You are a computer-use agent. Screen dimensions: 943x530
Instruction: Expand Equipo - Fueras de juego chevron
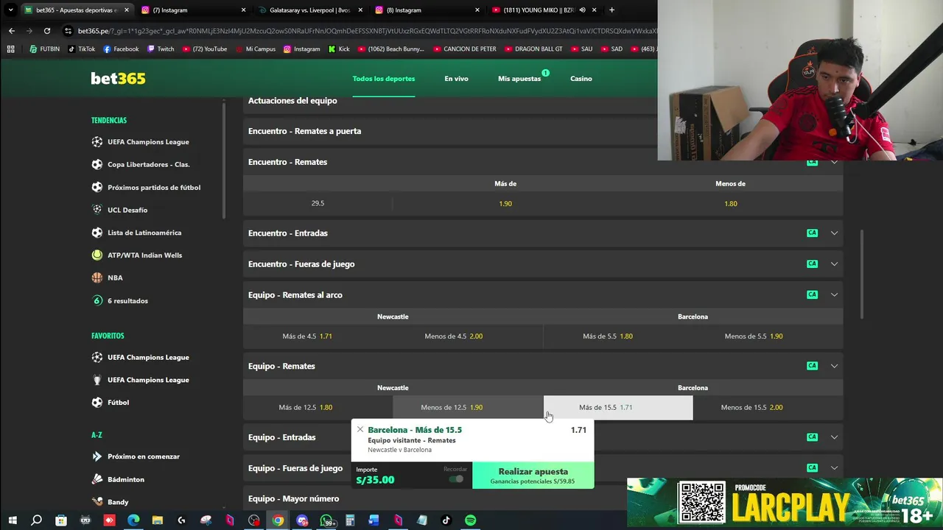[x=834, y=468]
